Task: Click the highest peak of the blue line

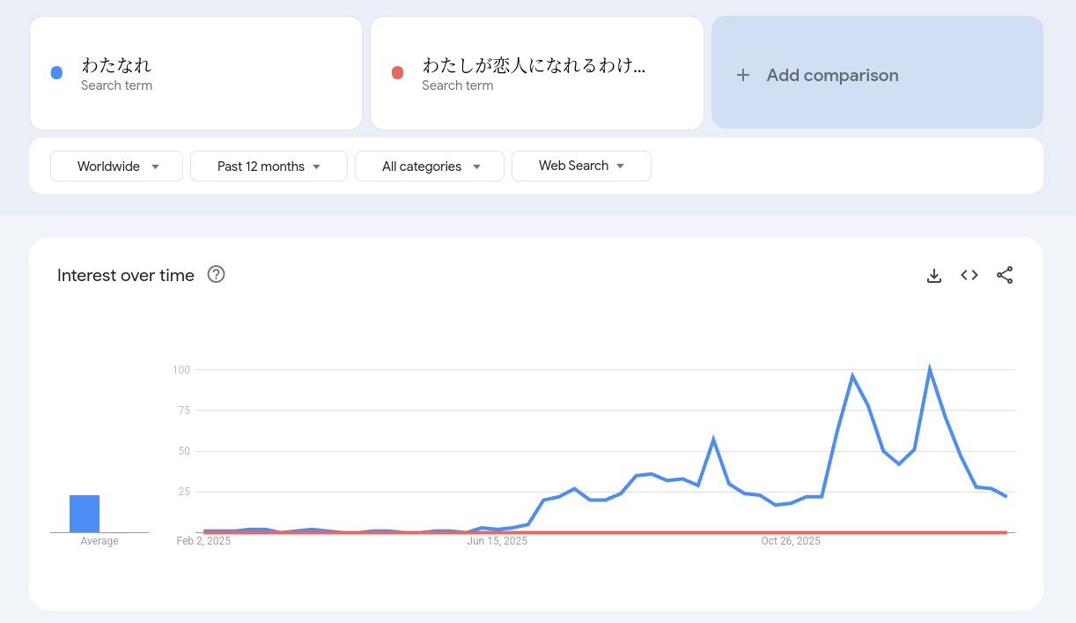Action: 929,370
